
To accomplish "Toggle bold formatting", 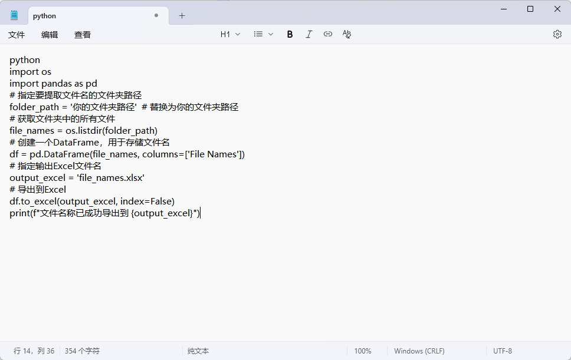I will (x=290, y=34).
